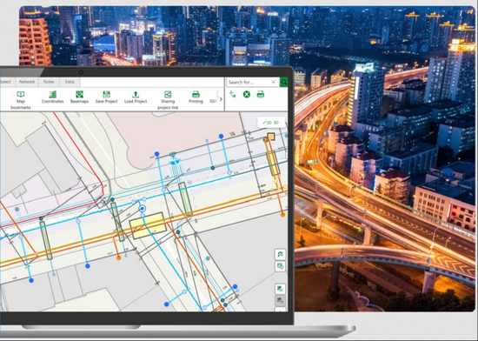Click the green magnifier search button

284,82
